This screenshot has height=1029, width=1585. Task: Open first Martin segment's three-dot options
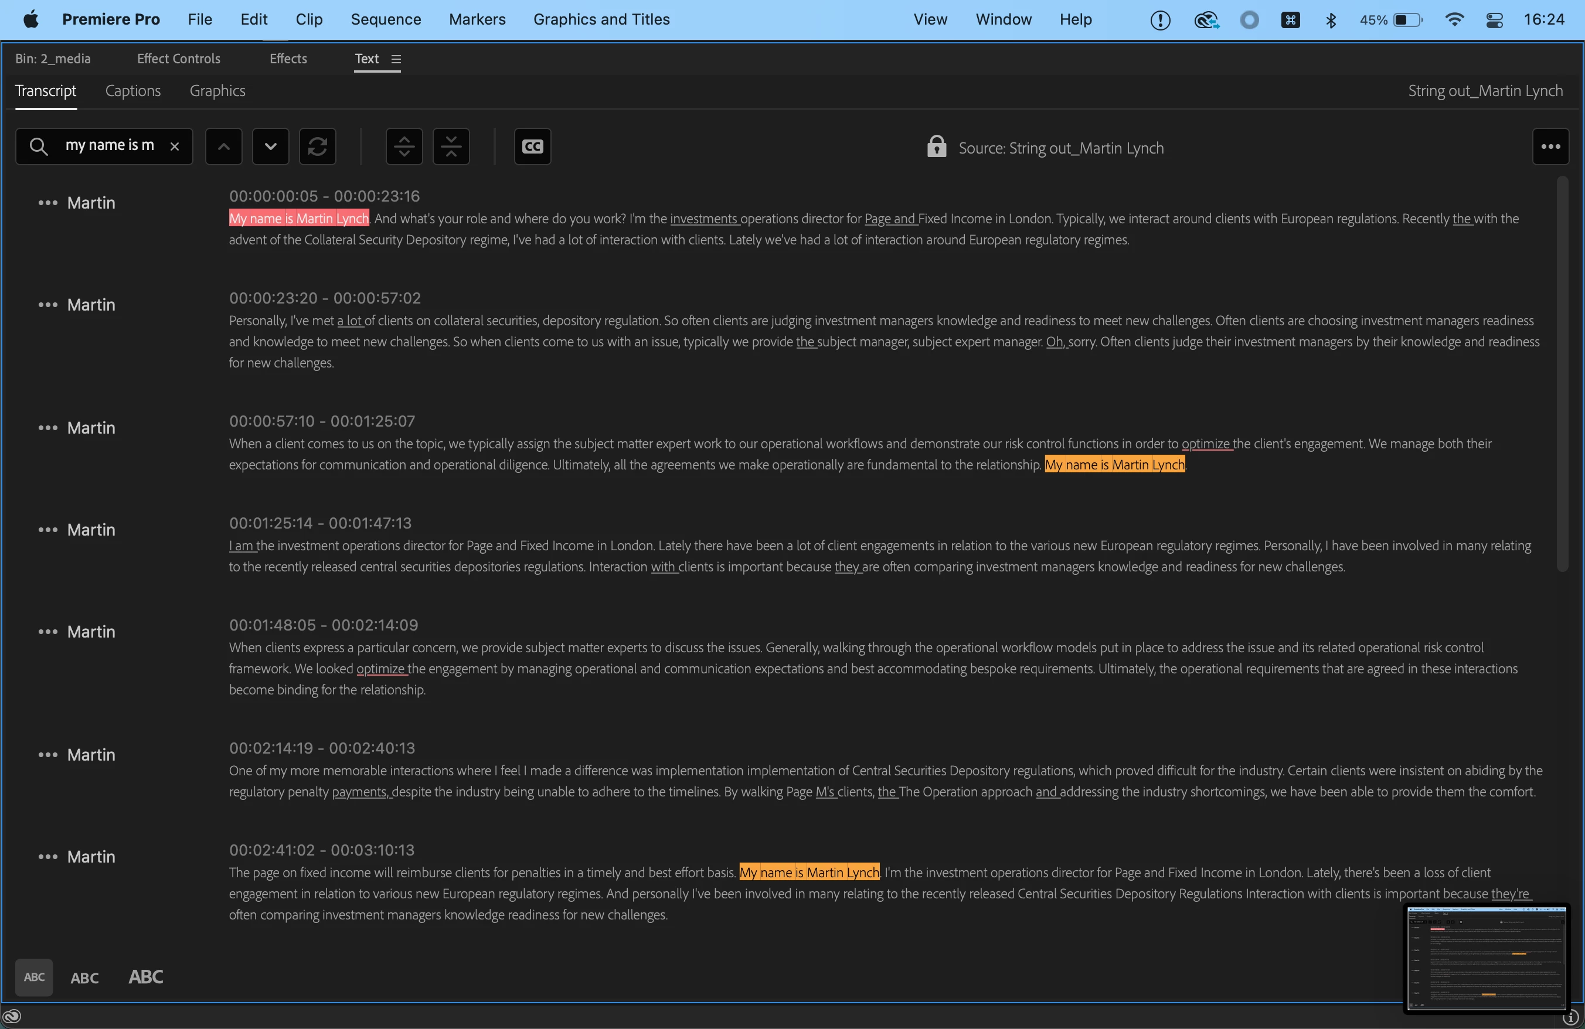click(47, 203)
